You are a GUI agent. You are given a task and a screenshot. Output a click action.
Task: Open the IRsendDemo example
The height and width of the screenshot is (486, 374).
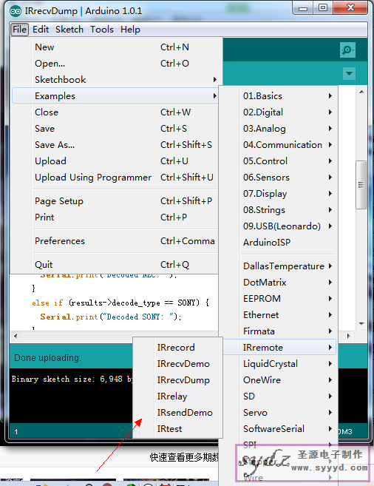tap(178, 413)
